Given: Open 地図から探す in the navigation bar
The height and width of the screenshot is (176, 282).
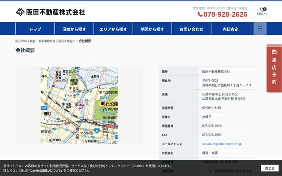Looking at the screenshot, I should coord(152,29).
